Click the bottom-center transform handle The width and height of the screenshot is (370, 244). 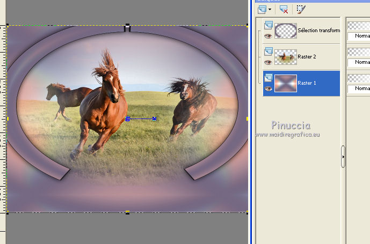(127, 212)
